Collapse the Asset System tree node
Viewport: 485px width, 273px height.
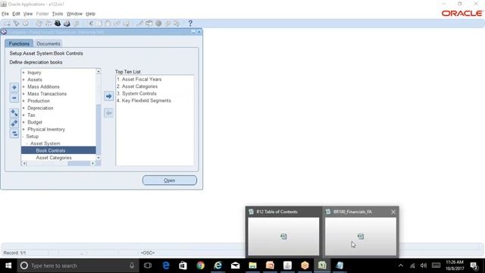(27, 143)
